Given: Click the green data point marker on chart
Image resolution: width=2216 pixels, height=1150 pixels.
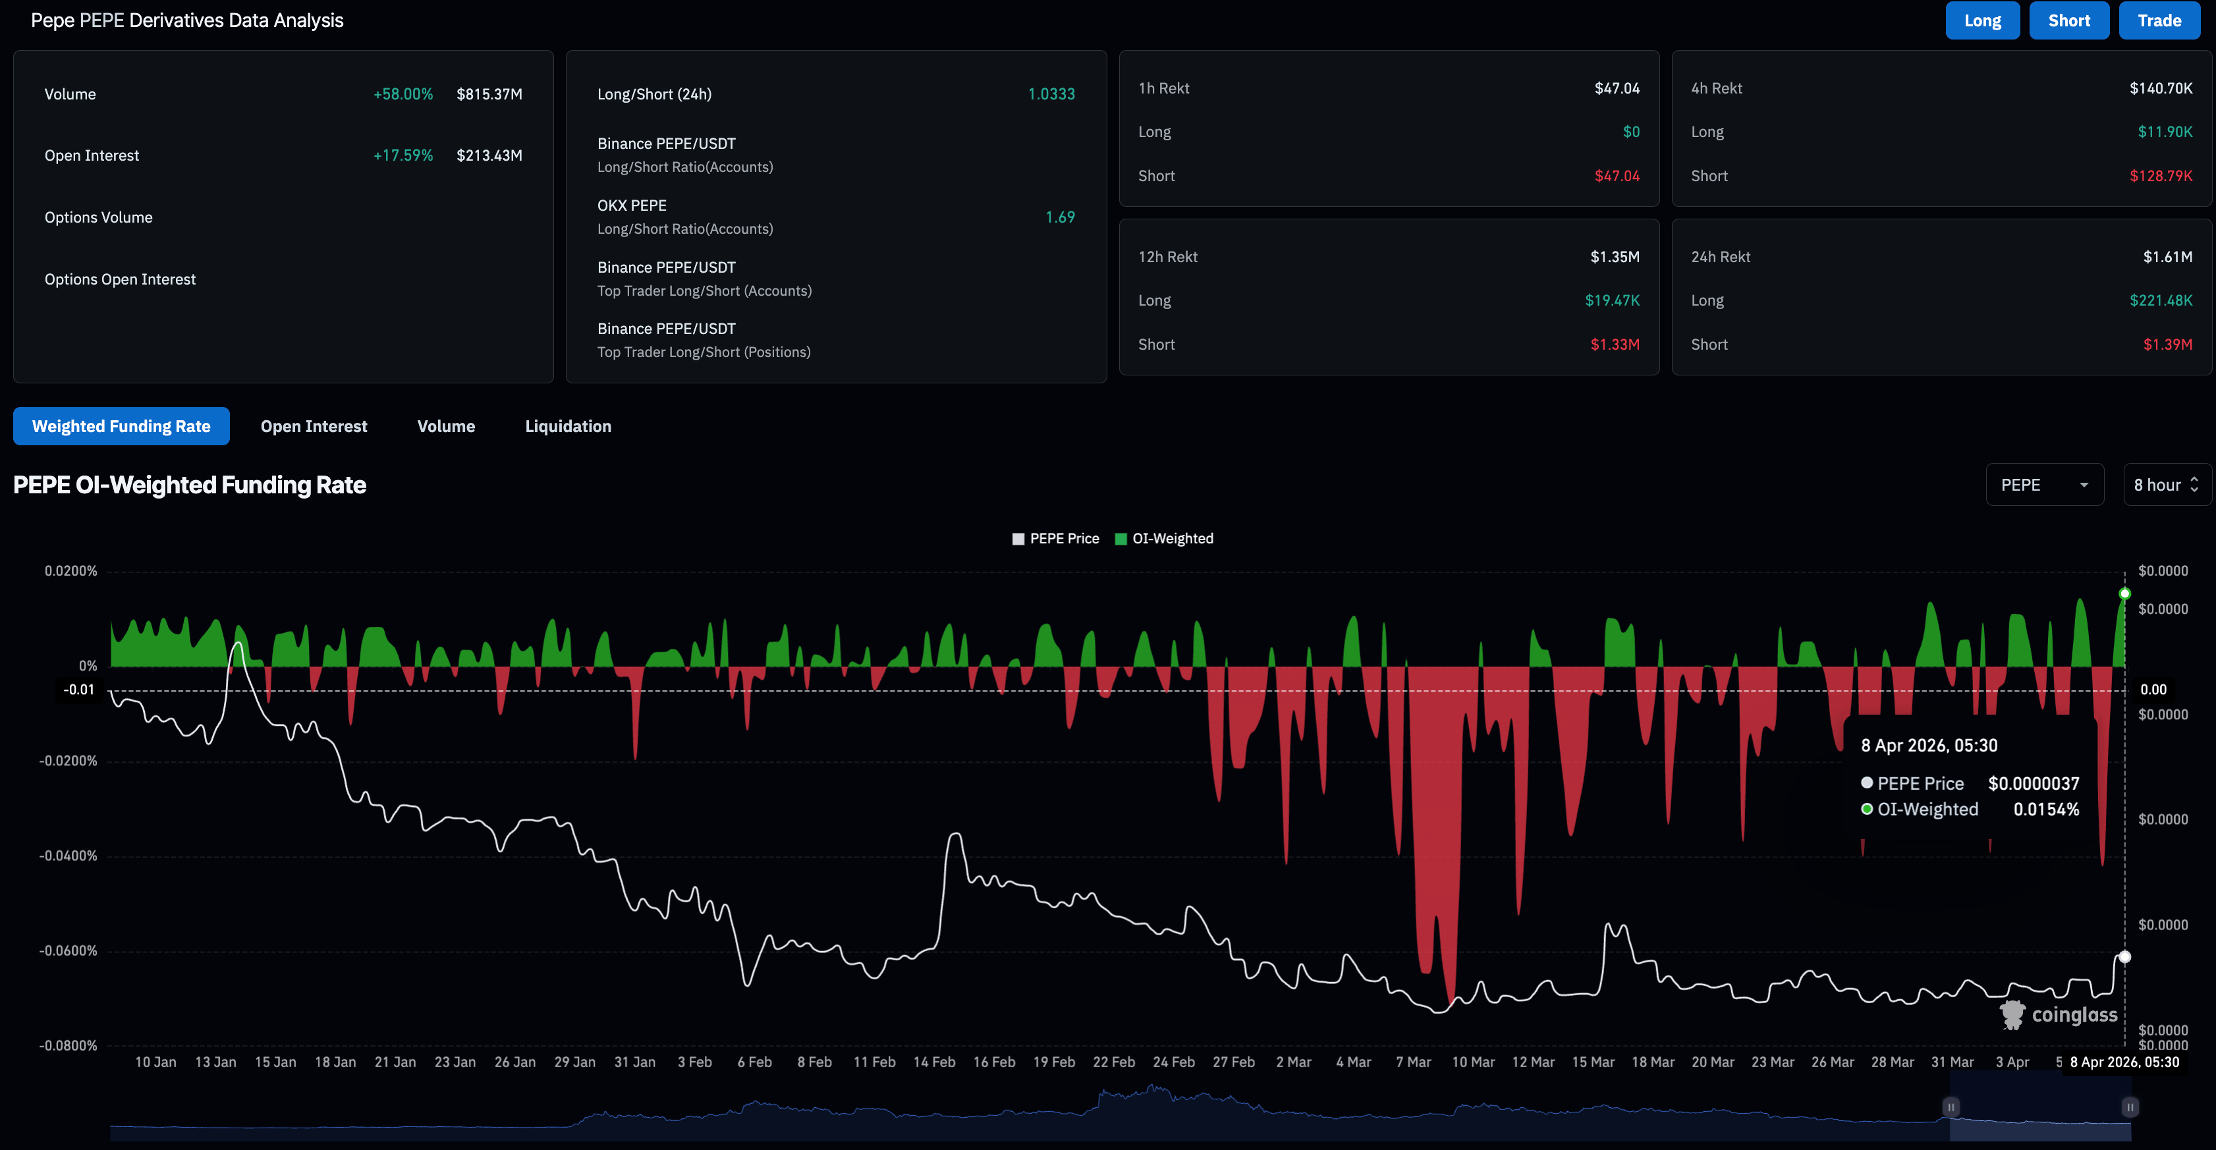Looking at the screenshot, I should click(x=2125, y=593).
